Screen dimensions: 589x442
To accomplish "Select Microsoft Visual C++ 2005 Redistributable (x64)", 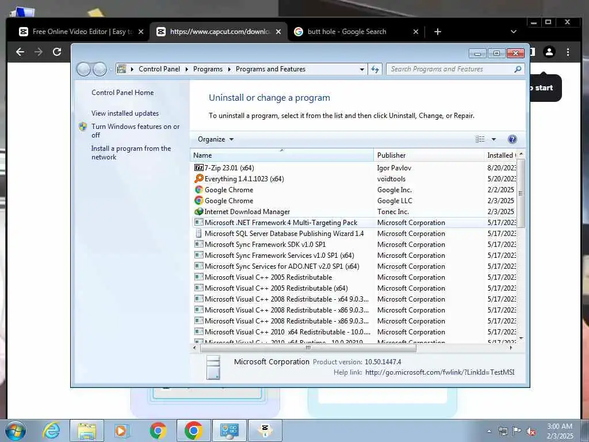I will click(276, 288).
